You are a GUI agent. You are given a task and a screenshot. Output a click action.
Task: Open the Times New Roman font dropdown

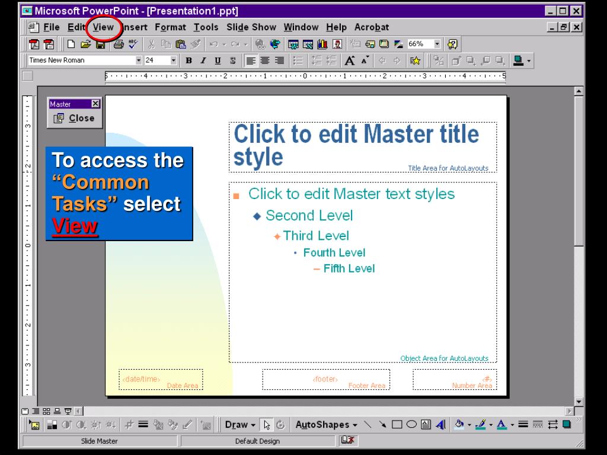[x=139, y=60]
